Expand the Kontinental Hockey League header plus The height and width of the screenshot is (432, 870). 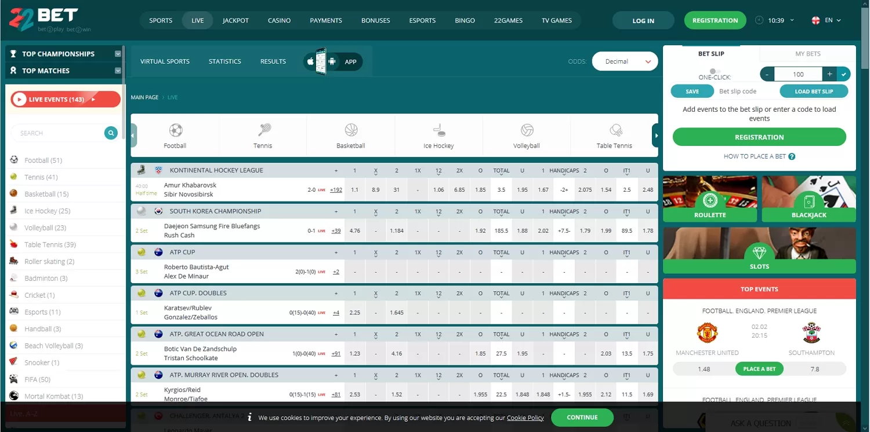point(336,171)
